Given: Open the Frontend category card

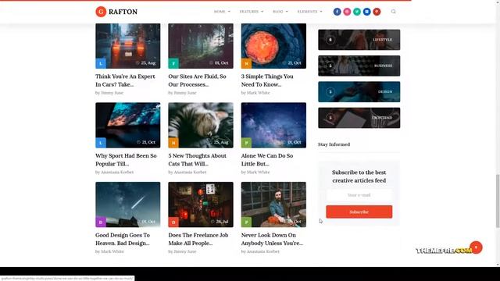Looking at the screenshot, I should (x=359, y=118).
